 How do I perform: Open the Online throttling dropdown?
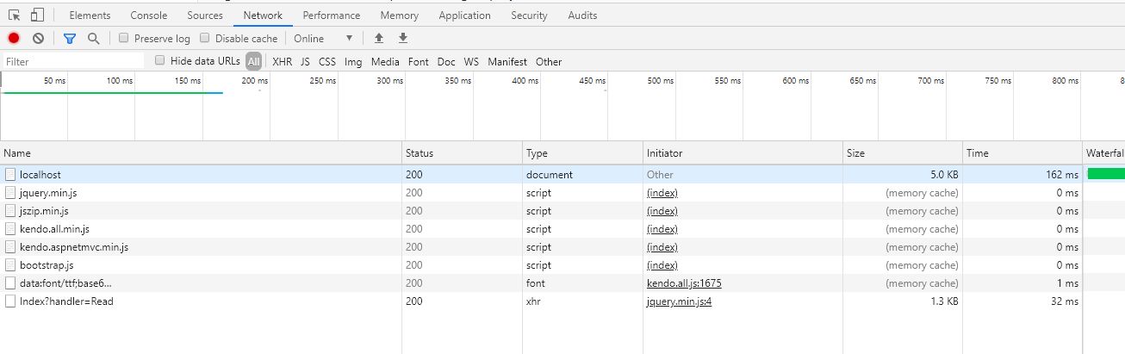[323, 39]
